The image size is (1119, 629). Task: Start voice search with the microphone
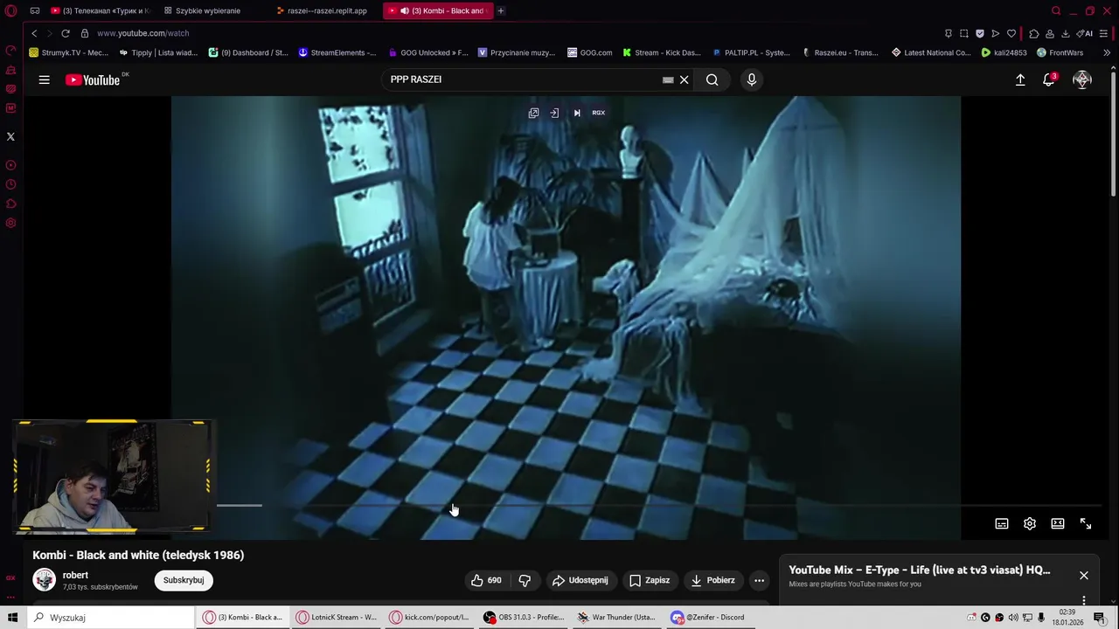point(752,79)
